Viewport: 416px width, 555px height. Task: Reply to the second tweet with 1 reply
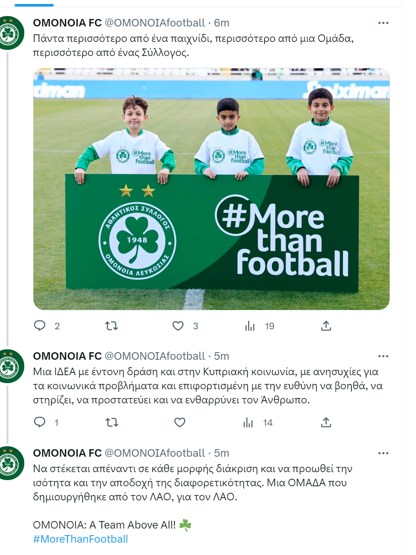[x=40, y=422]
